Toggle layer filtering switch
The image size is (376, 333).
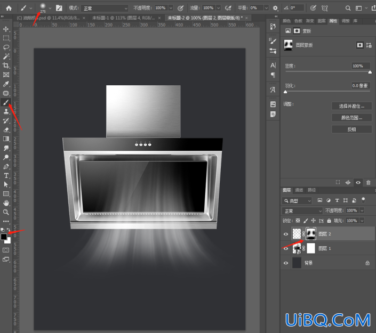[x=363, y=200]
